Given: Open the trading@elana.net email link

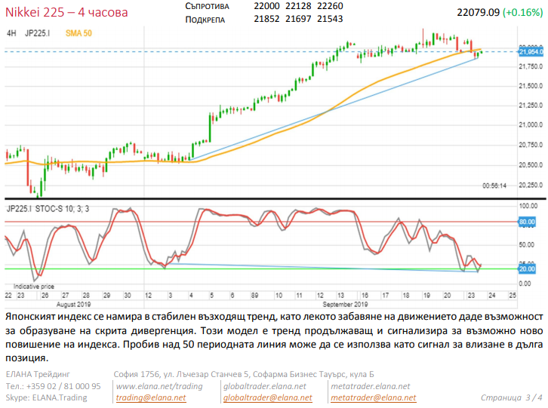Looking at the screenshot, I should point(151,397).
